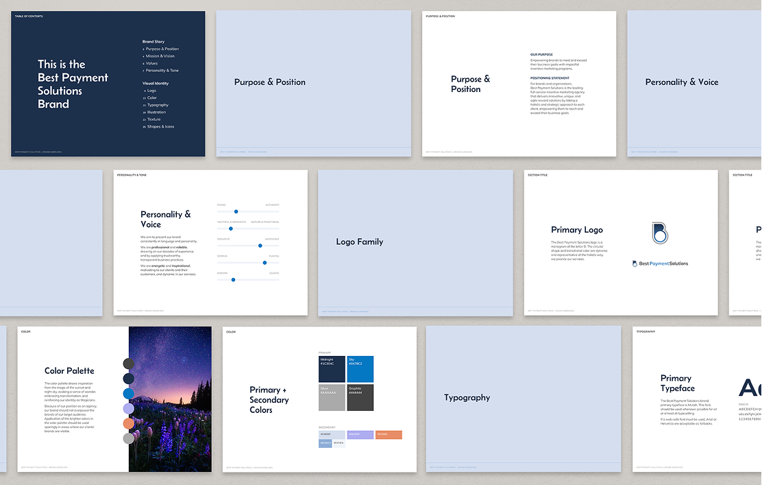Click orange circle on Color Palette slide

point(129,424)
